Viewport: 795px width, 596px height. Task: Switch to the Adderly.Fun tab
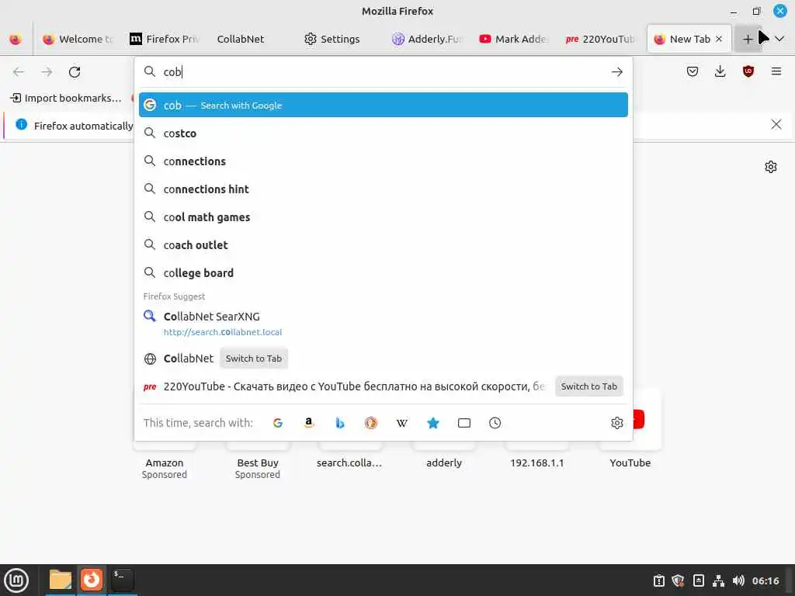click(x=427, y=39)
